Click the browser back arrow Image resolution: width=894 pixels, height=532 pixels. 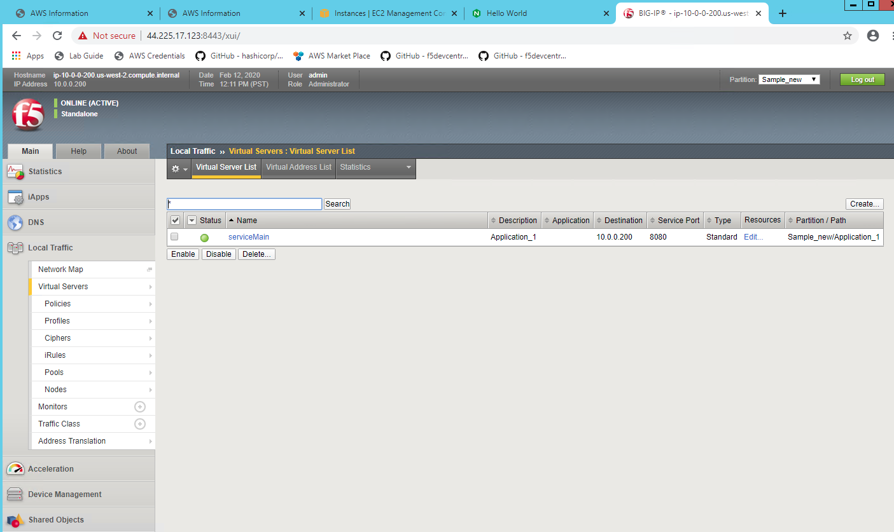17,36
